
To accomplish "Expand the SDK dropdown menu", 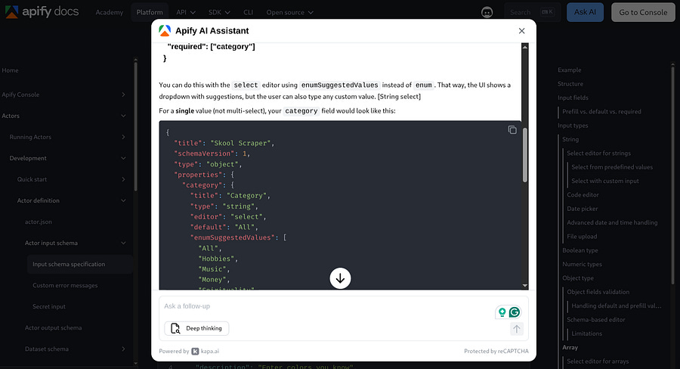I will [219, 12].
